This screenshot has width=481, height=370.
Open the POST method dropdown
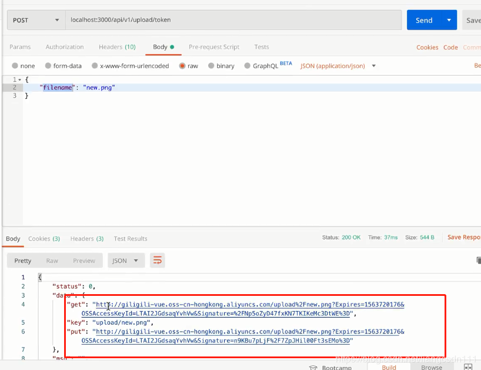pyautogui.click(x=36, y=20)
